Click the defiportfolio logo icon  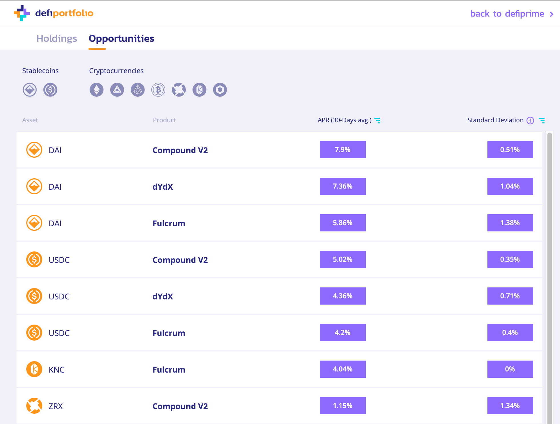click(x=22, y=13)
